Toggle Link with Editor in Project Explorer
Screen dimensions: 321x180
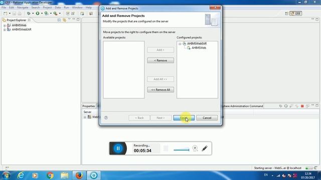click(x=64, y=20)
